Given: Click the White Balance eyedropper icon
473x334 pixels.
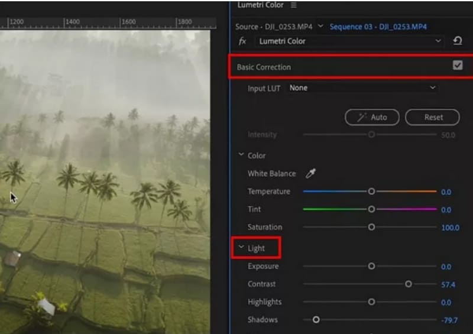Looking at the screenshot, I should 310,174.
